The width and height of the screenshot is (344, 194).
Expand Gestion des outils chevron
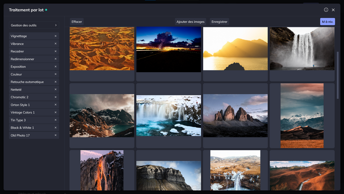(56, 25)
